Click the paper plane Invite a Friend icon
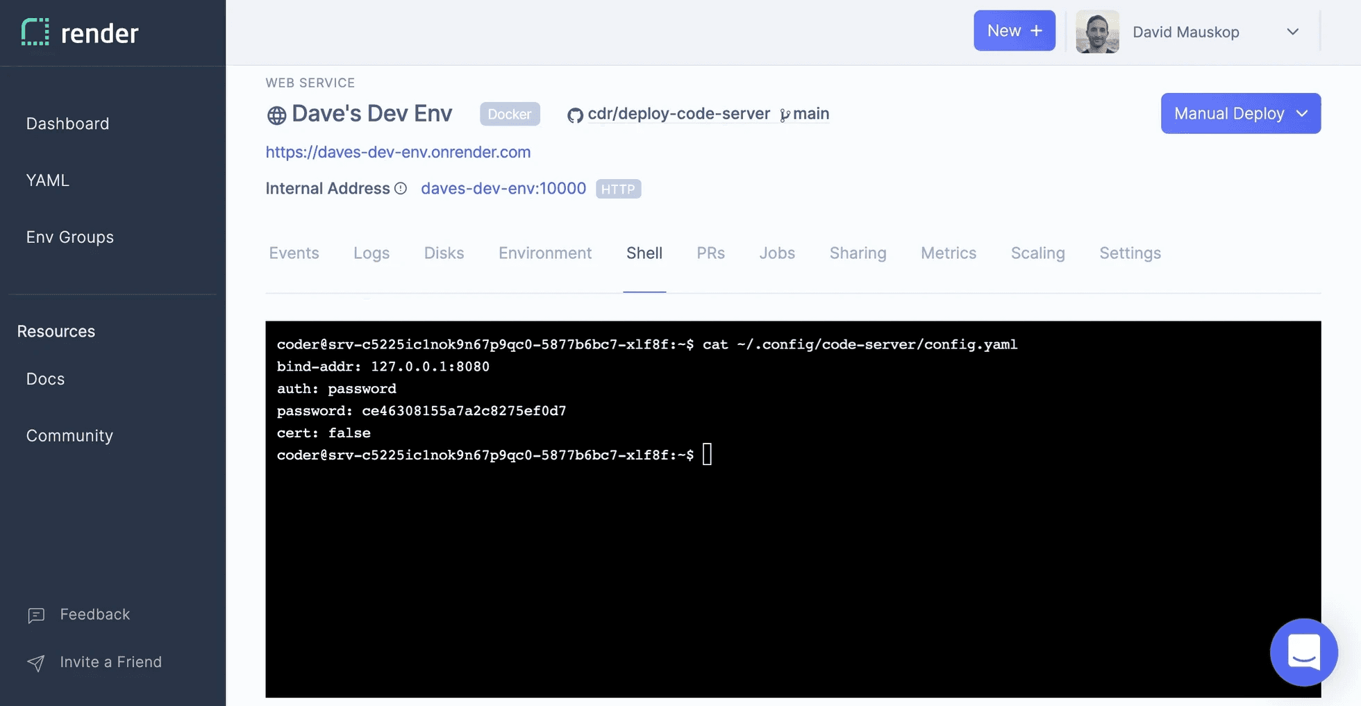Image resolution: width=1361 pixels, height=706 pixels. [36, 663]
